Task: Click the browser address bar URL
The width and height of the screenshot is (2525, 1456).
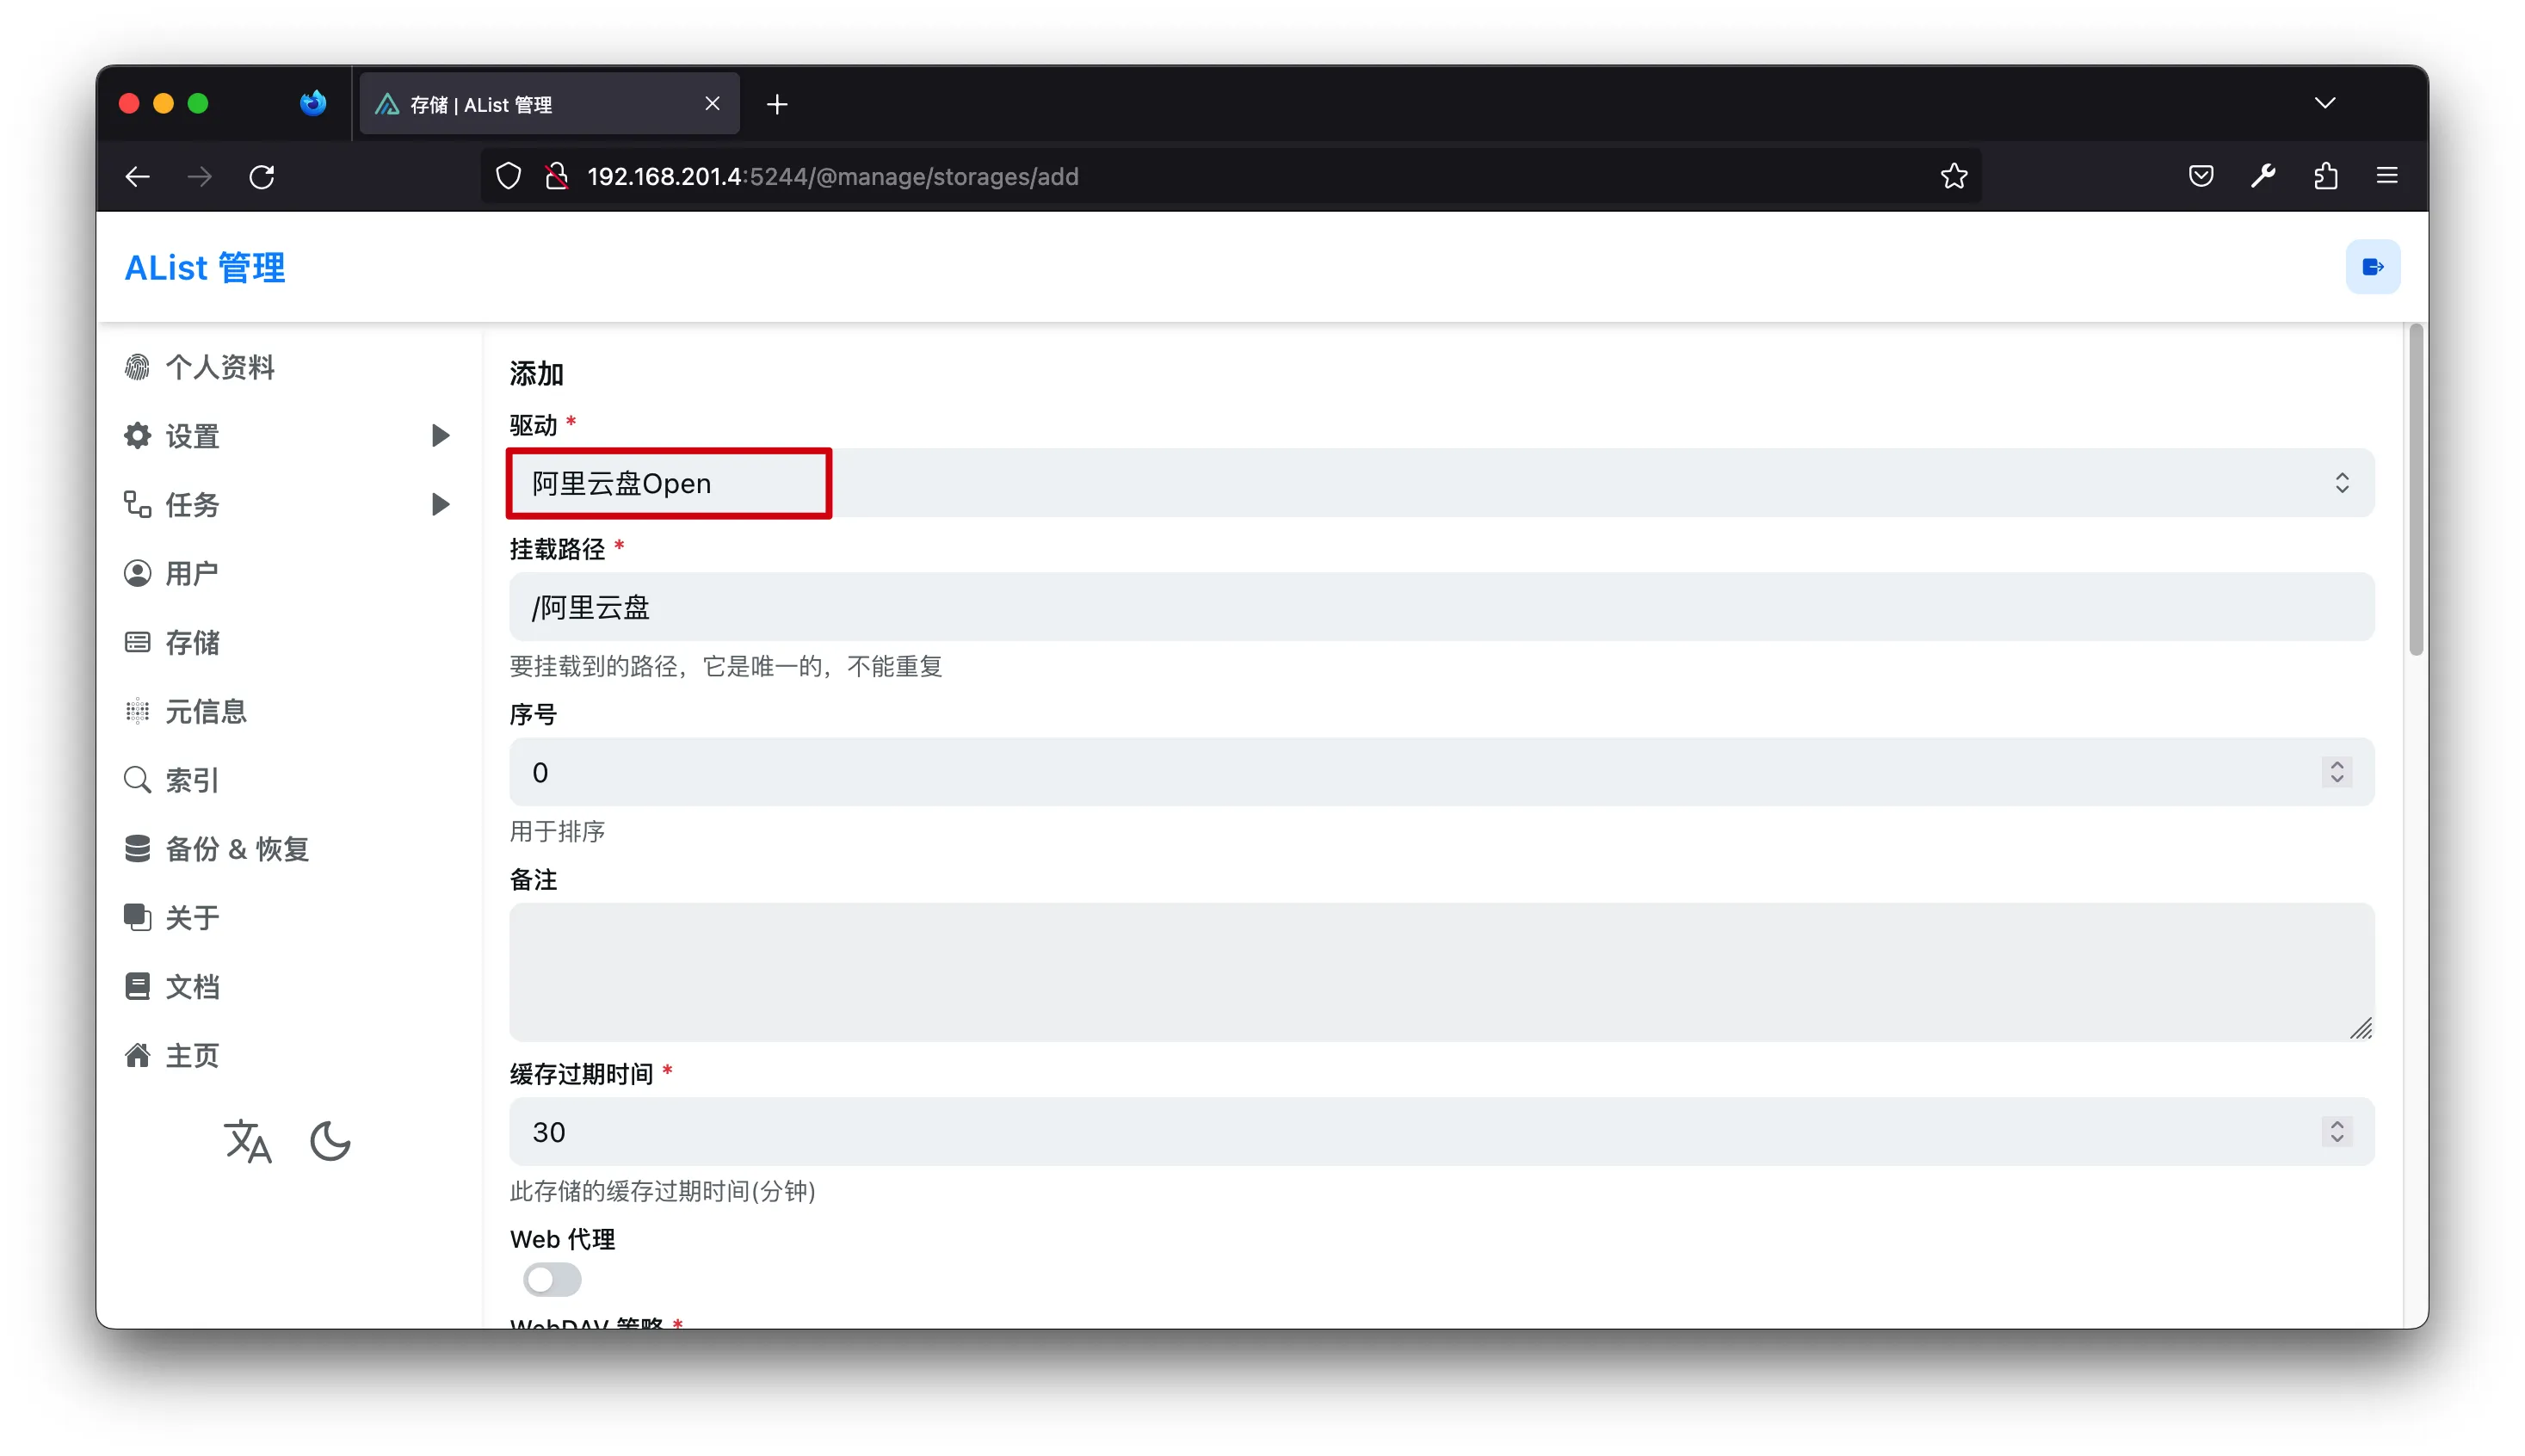Action: (832, 177)
